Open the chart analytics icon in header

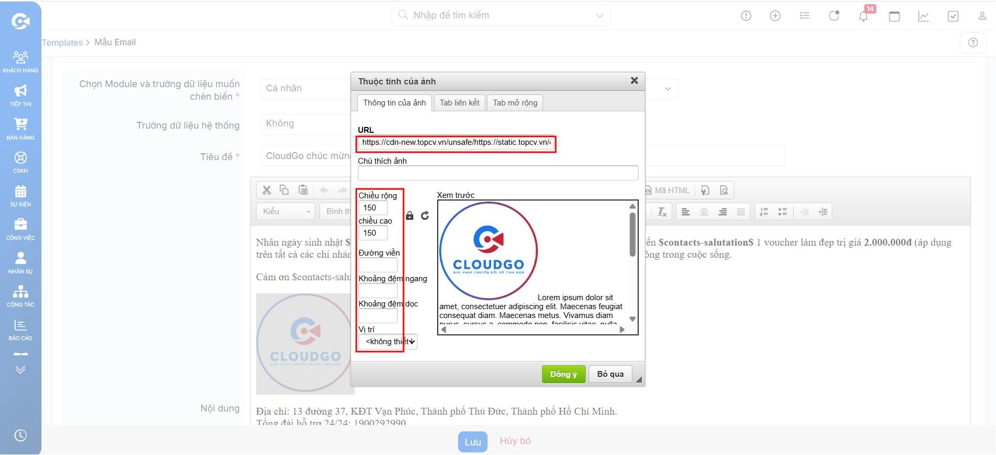click(924, 16)
